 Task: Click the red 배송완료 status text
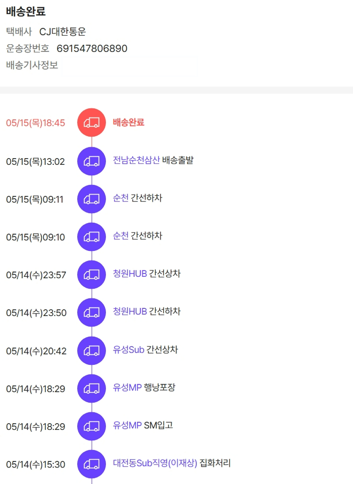128,122
